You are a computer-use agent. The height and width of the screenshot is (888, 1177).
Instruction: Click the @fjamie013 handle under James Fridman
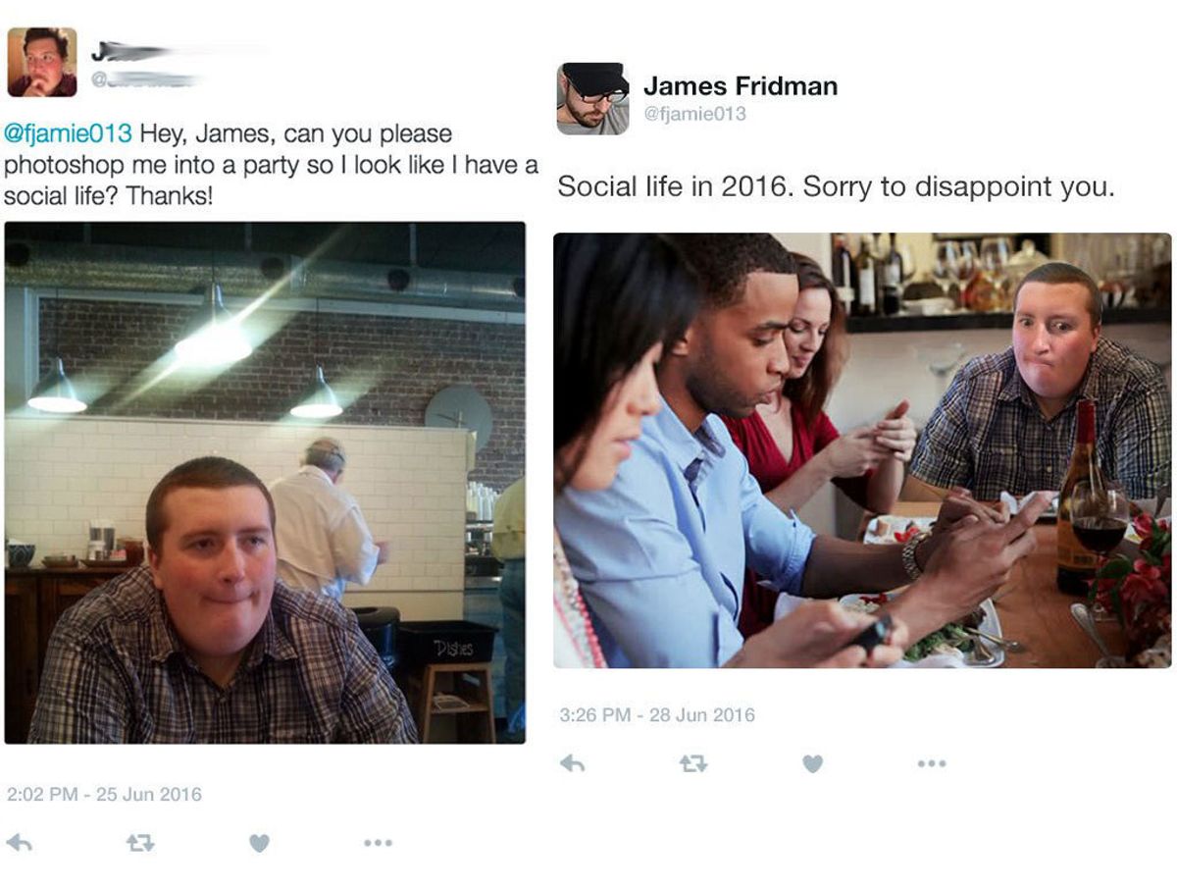(694, 114)
